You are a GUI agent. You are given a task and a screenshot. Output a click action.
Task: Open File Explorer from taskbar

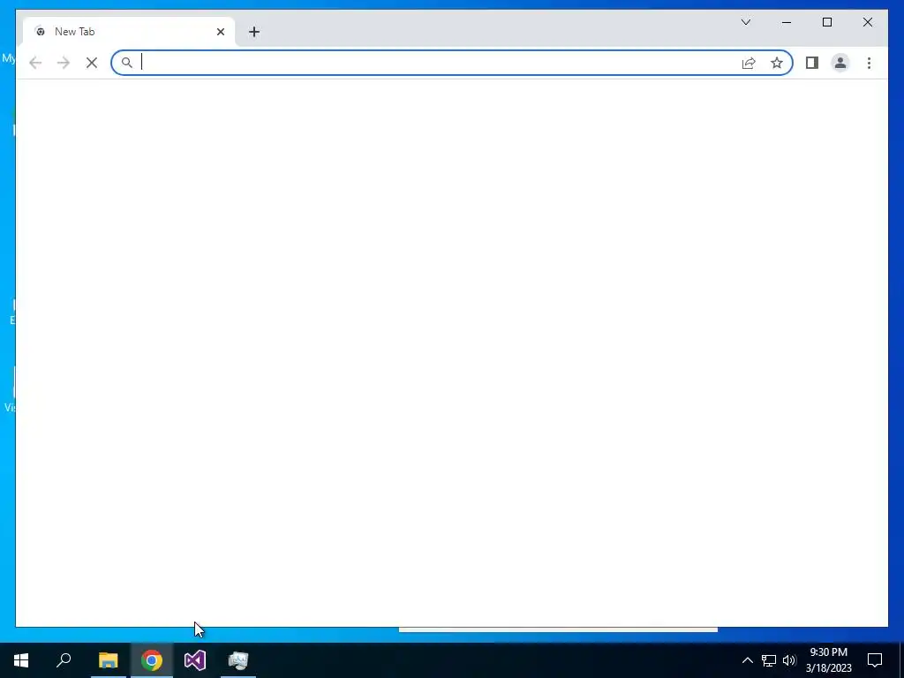(x=108, y=660)
